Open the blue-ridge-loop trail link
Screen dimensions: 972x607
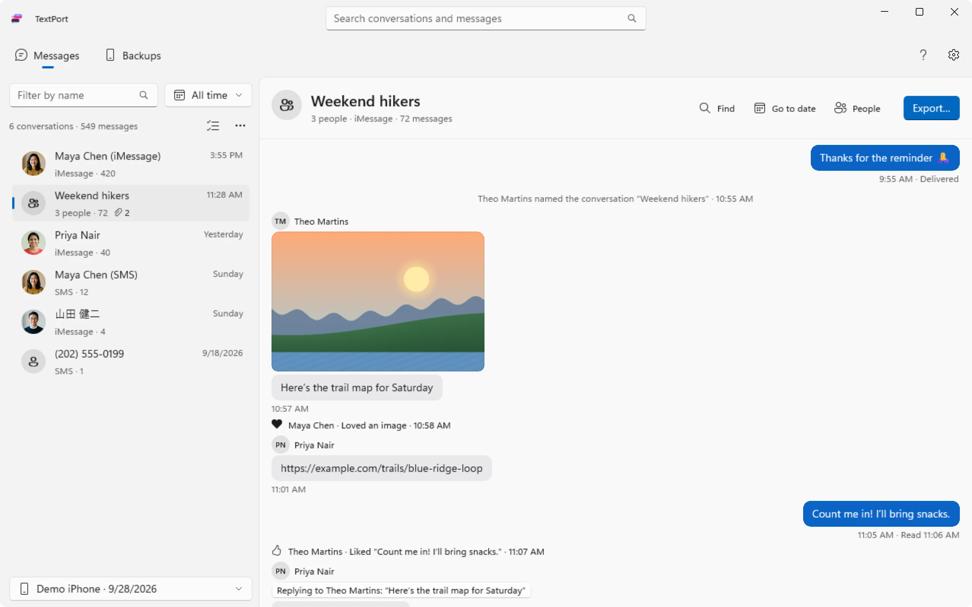coord(381,468)
